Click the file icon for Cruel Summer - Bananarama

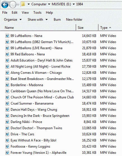pos(7,103)
